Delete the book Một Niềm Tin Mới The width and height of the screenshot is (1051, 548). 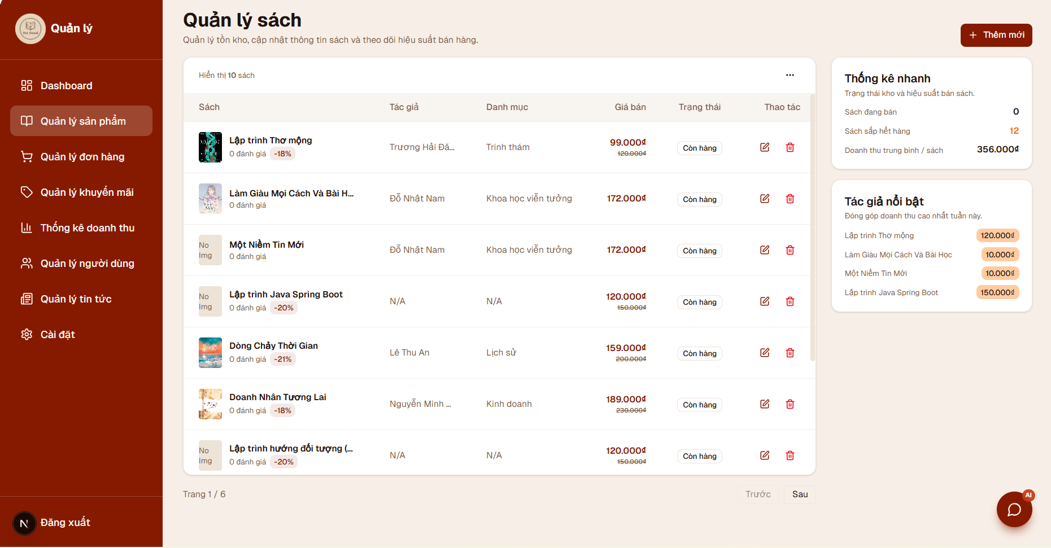(790, 250)
